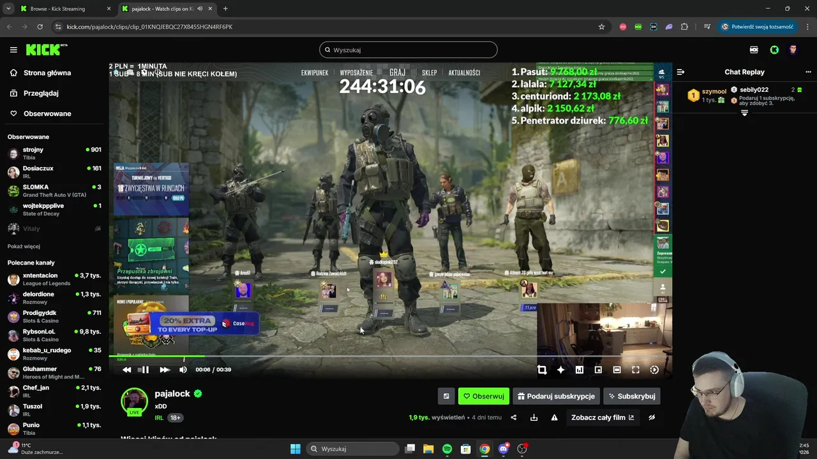817x459 pixels.
Task: Collapse the Chat Replay panel
Action: pyautogui.click(x=680, y=72)
